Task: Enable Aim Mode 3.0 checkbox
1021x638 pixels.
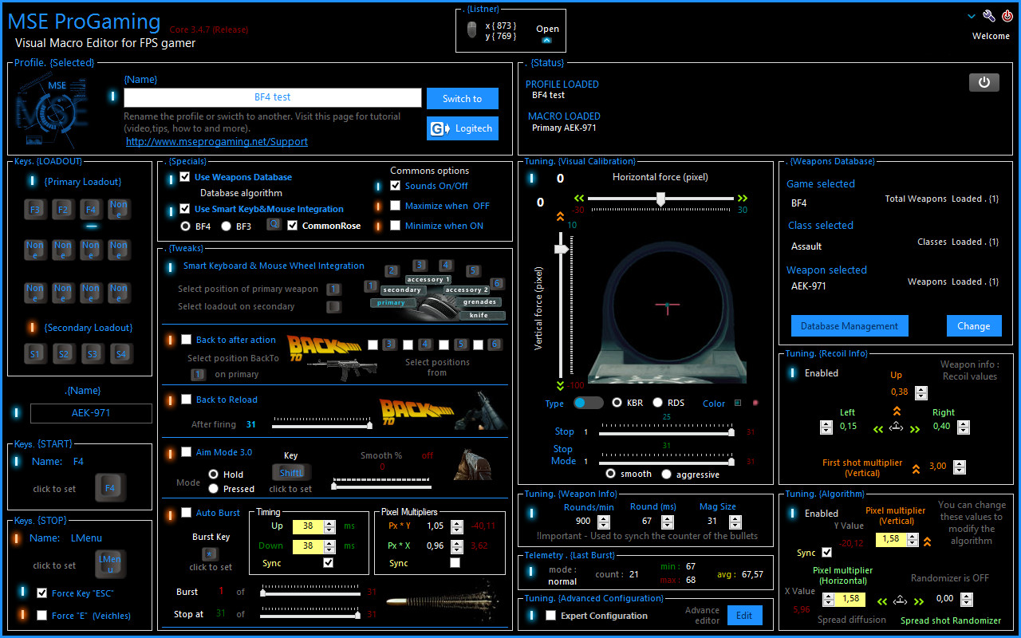Action: coord(186,452)
